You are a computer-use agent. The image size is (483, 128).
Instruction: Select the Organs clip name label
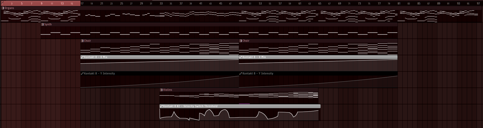(9, 8)
